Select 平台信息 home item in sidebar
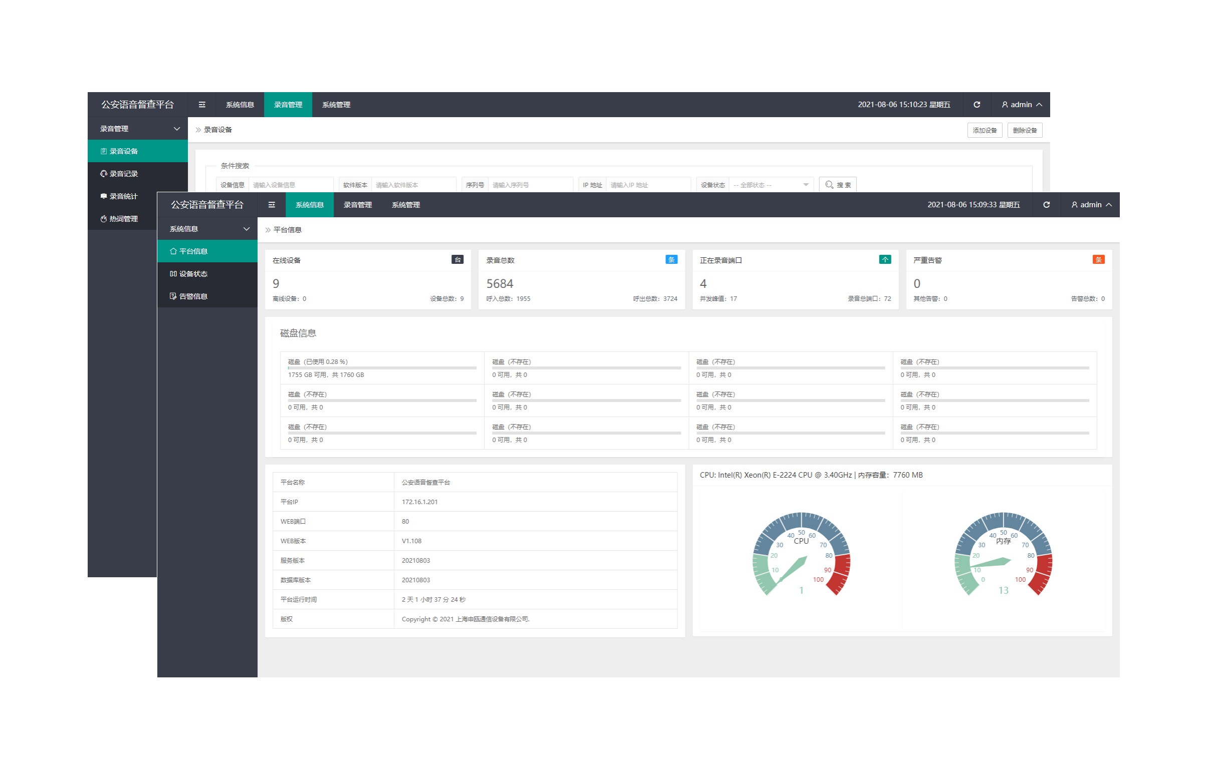 [x=192, y=251]
